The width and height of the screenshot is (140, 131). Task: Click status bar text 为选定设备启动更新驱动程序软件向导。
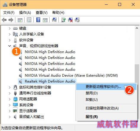[32, 128]
